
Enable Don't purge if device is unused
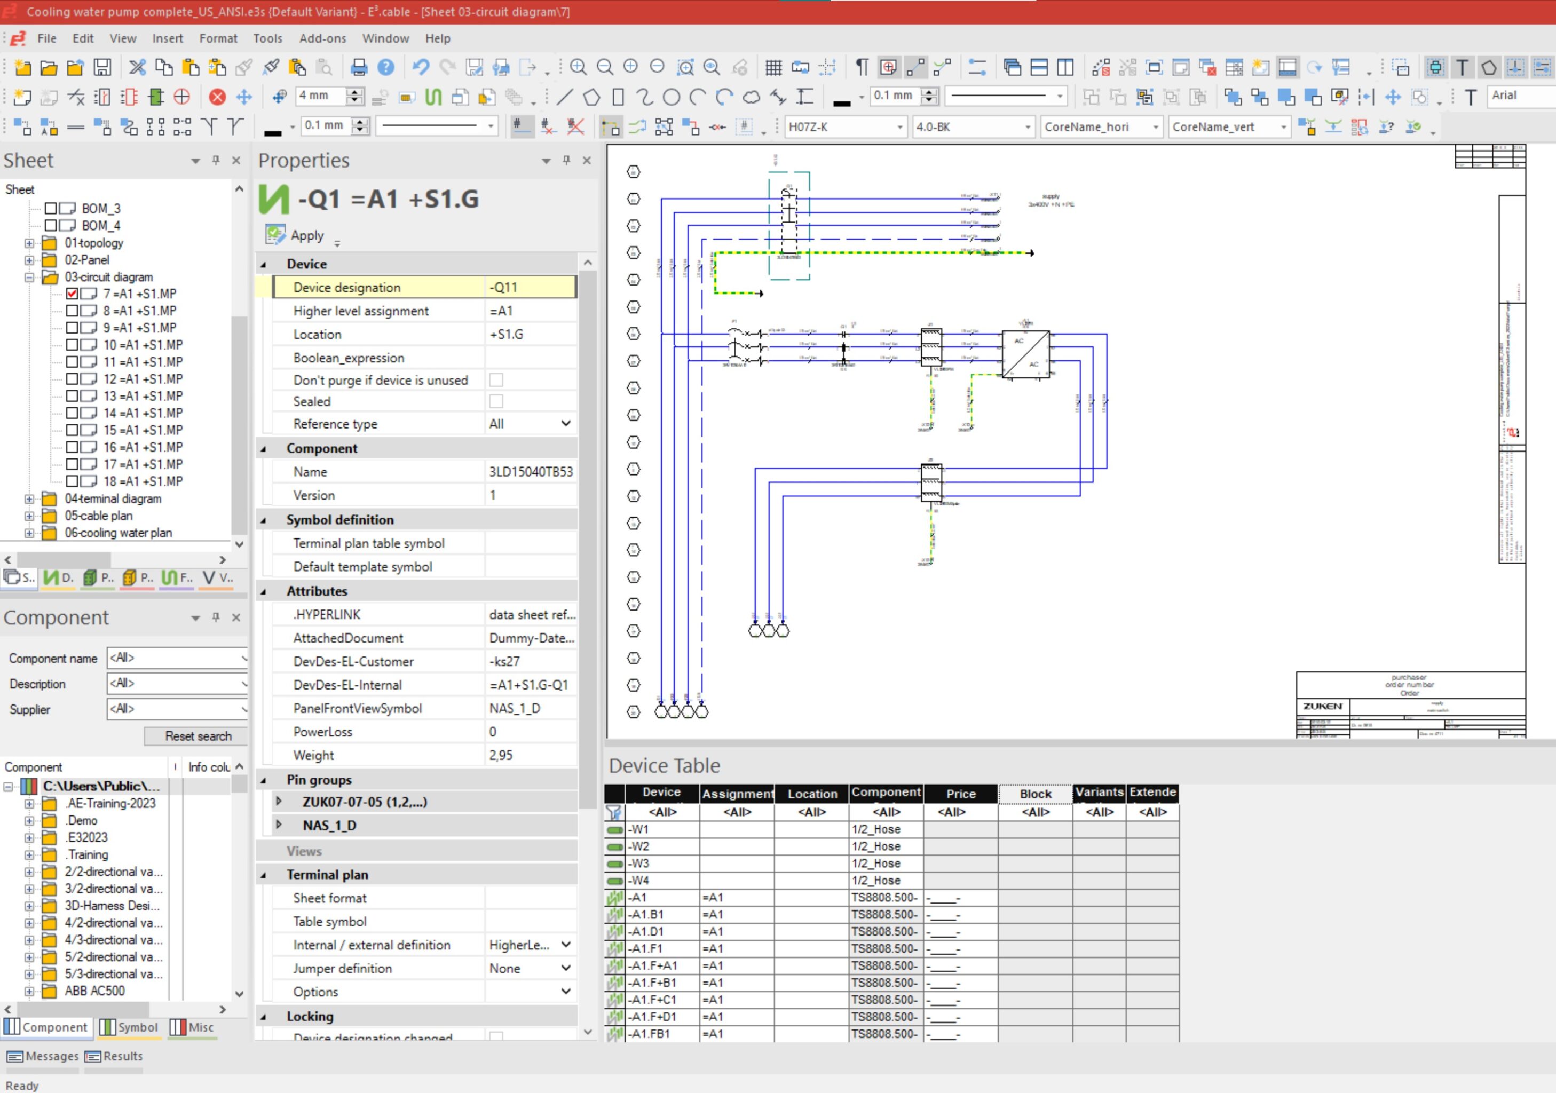click(498, 379)
